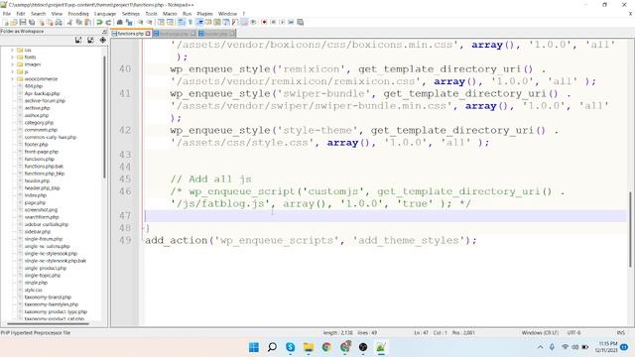Click the Find binoculars toolbar icon

click(120, 22)
